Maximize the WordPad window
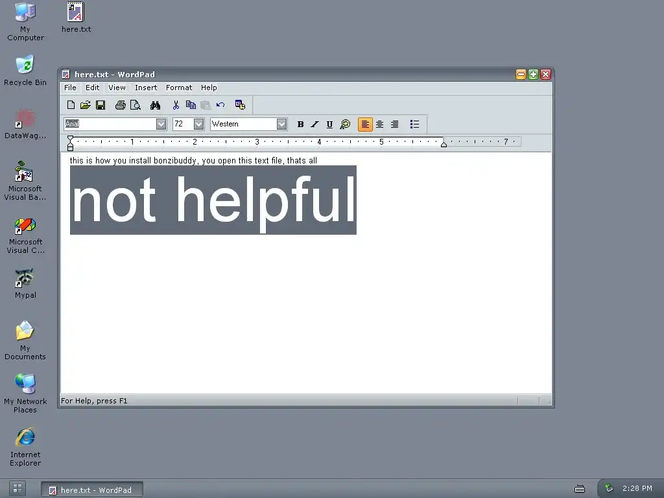664x498 pixels. click(x=533, y=75)
